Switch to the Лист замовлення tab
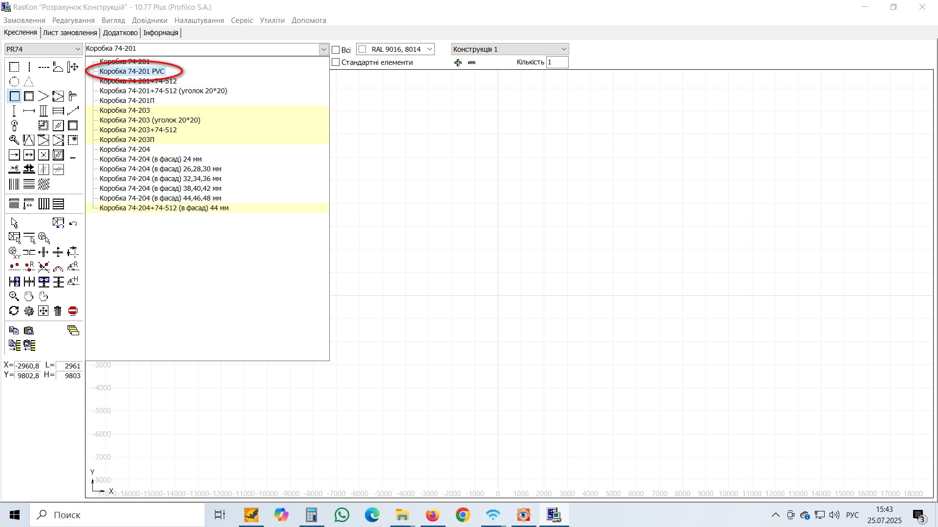 tap(70, 33)
